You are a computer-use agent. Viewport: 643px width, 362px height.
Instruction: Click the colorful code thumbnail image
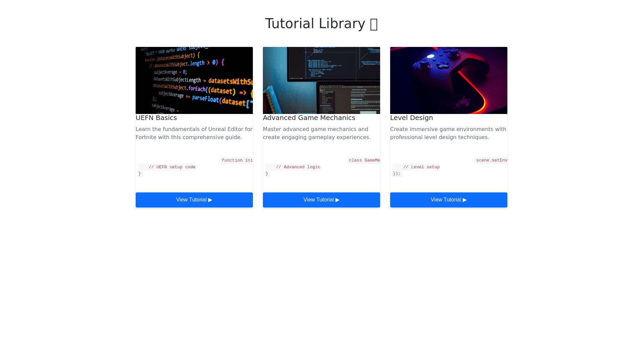pos(194,80)
